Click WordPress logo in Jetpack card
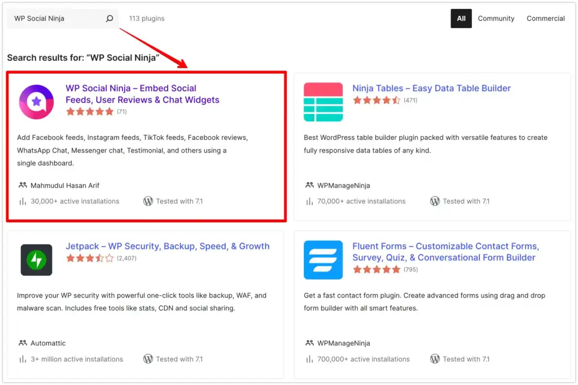578x385 pixels. click(x=148, y=359)
